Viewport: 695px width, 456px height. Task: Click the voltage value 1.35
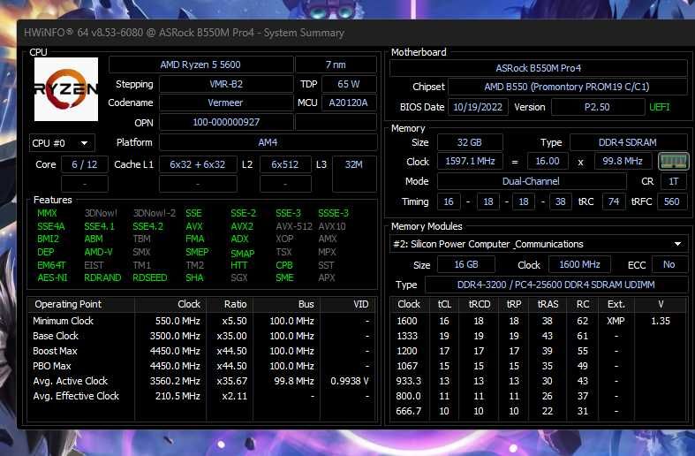[x=661, y=321]
